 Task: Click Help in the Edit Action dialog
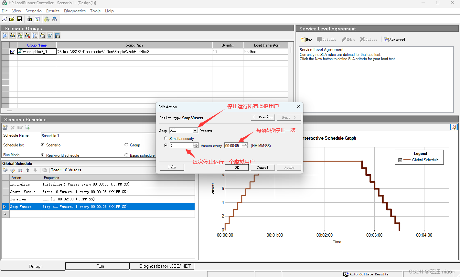click(172, 167)
